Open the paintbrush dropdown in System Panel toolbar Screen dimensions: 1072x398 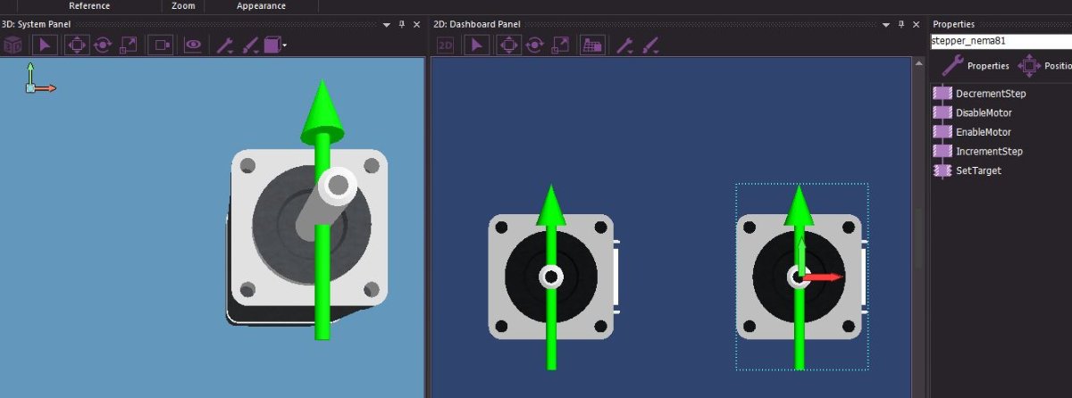pyautogui.click(x=251, y=45)
